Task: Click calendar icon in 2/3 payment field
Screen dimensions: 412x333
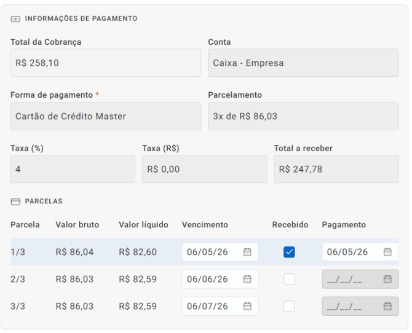Action: point(387,279)
